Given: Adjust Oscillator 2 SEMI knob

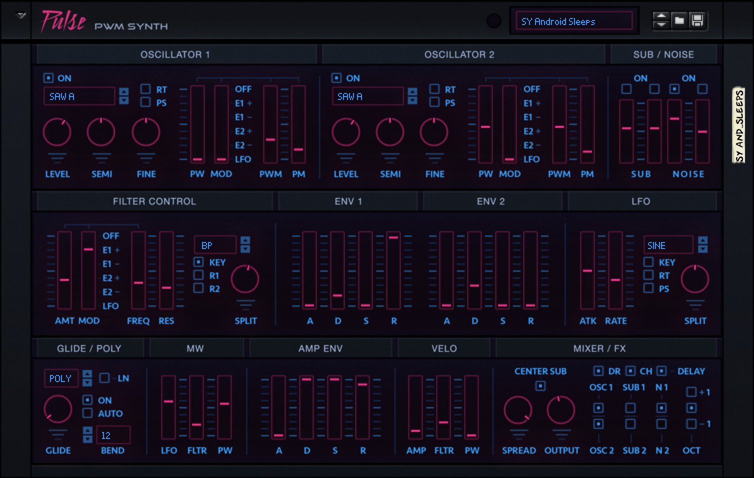Looking at the screenshot, I should click(x=389, y=132).
